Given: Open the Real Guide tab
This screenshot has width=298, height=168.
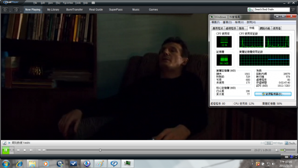Looking at the screenshot, I should (96, 9).
